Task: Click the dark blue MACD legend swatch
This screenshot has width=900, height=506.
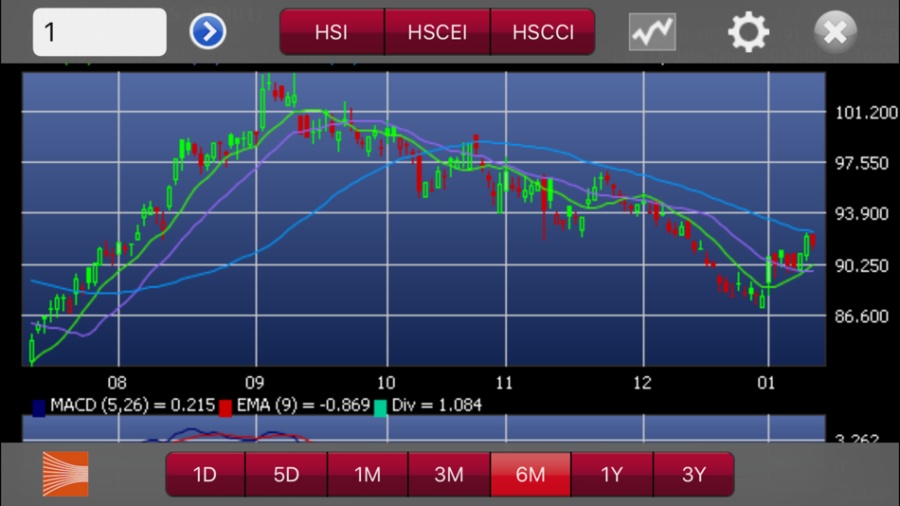Action: (x=39, y=408)
